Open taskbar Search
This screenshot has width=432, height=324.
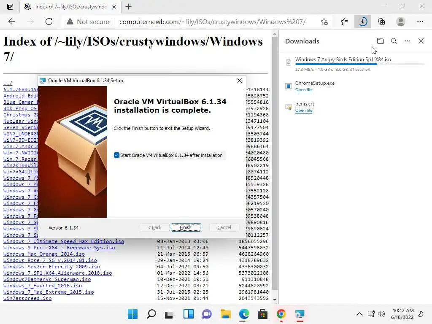(151, 314)
